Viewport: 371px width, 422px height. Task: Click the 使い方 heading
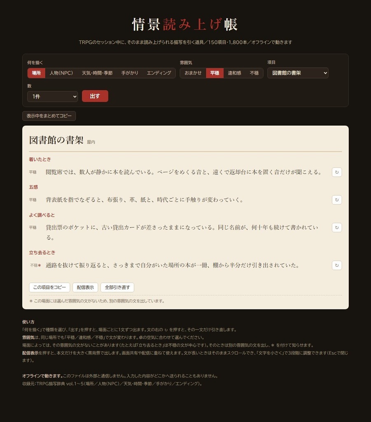(28, 322)
